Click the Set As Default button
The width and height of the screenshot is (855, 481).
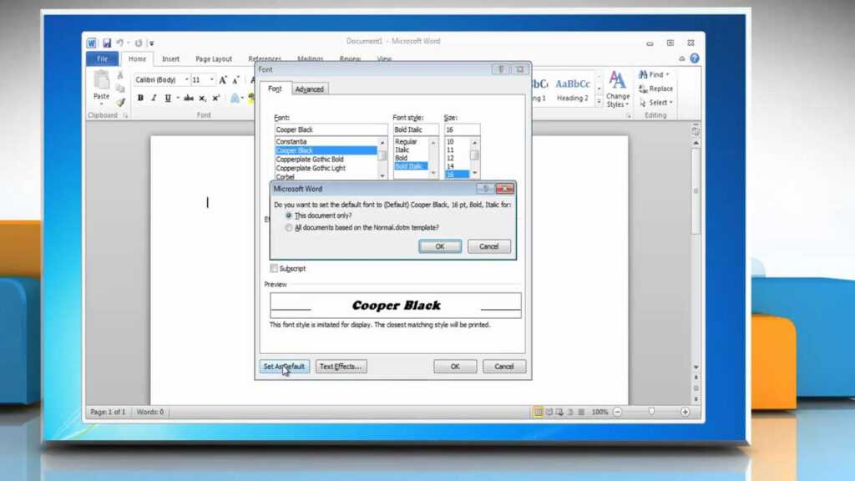(x=283, y=366)
